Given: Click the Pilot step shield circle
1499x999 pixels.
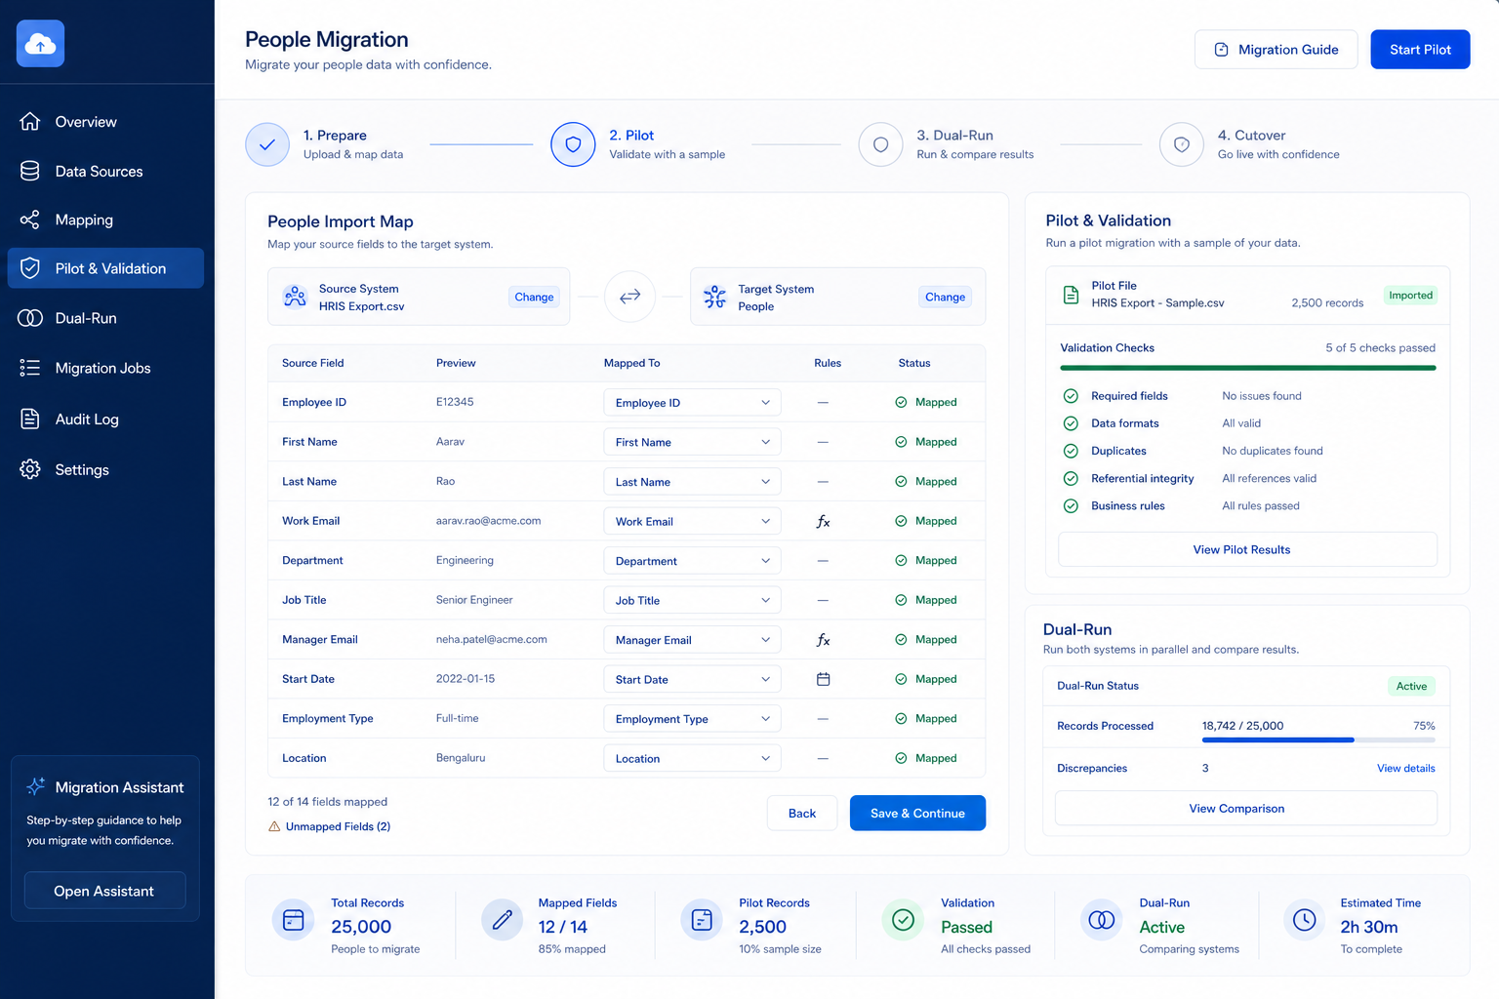Looking at the screenshot, I should coord(573,144).
